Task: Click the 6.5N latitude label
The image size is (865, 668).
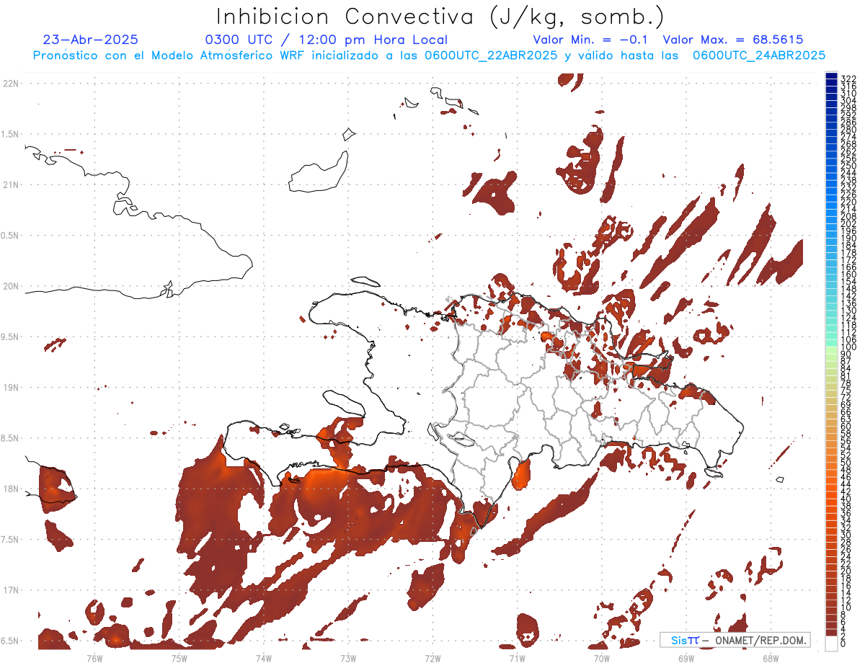Action: (x=10, y=641)
